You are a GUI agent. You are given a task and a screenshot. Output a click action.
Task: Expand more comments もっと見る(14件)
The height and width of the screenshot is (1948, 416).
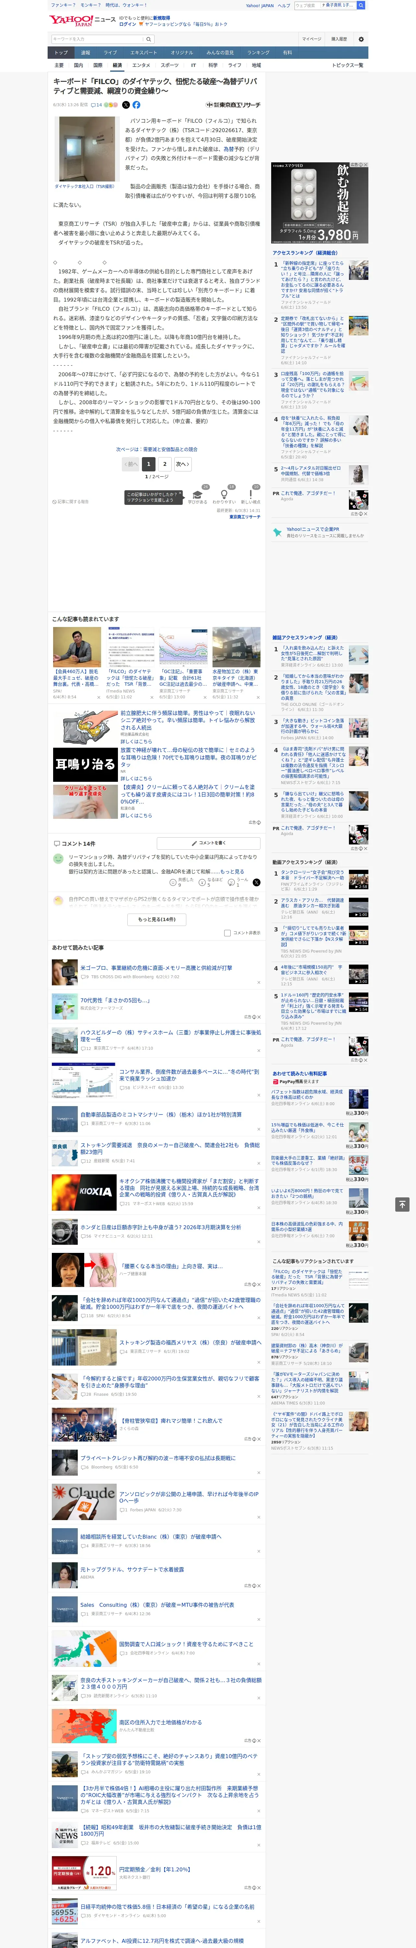pyautogui.click(x=157, y=919)
